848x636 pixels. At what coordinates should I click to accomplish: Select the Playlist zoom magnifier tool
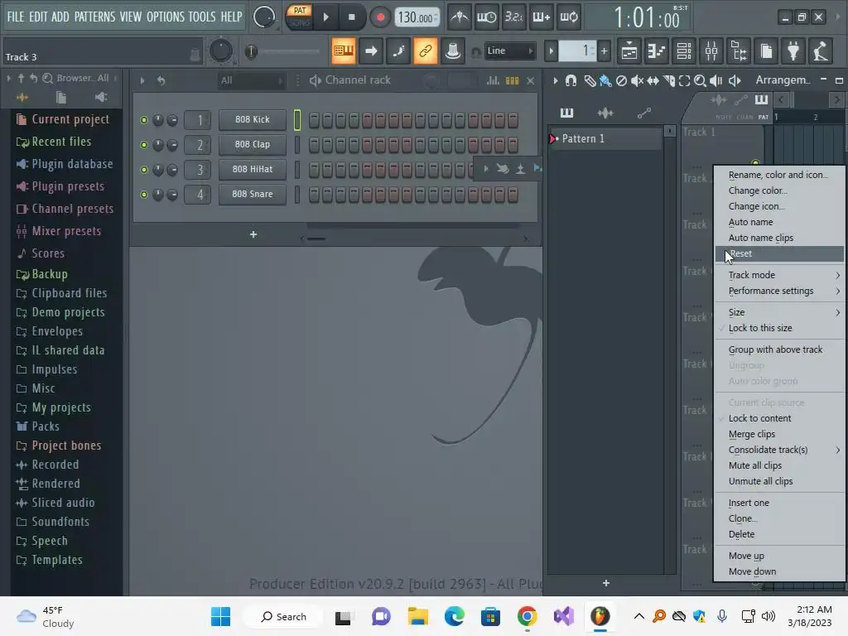tap(700, 81)
